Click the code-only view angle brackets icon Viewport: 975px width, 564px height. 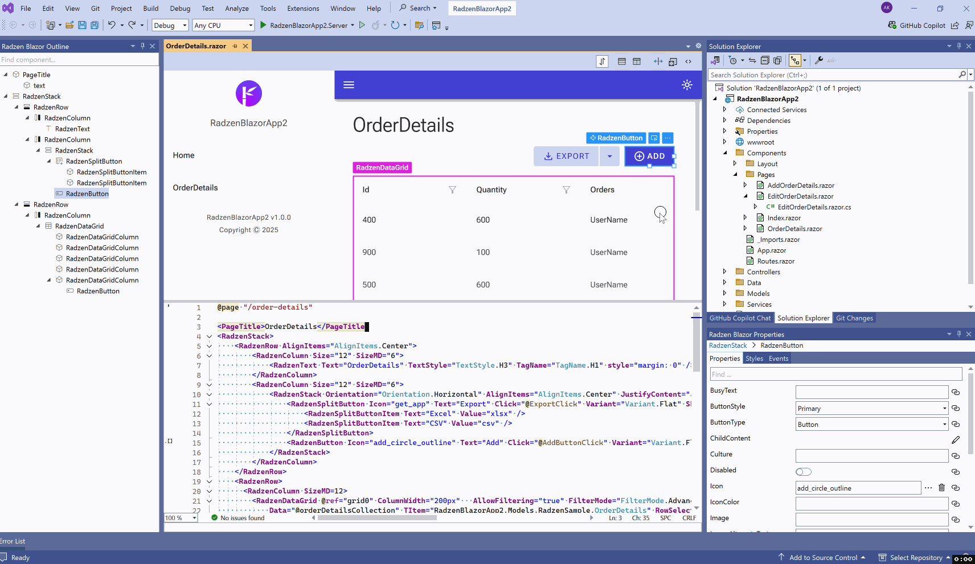(x=688, y=61)
